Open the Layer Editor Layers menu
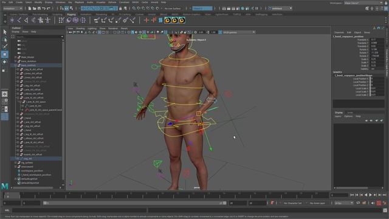The image size is (389, 219). [338, 116]
